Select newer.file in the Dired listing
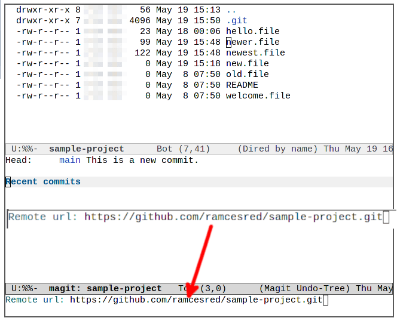397x321 pixels. tap(253, 42)
